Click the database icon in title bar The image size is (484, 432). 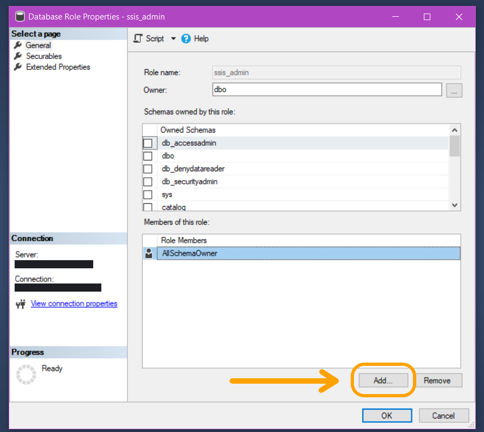pyautogui.click(x=20, y=17)
